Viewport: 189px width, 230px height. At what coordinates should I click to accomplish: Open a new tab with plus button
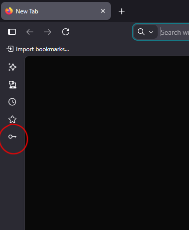coord(122,11)
